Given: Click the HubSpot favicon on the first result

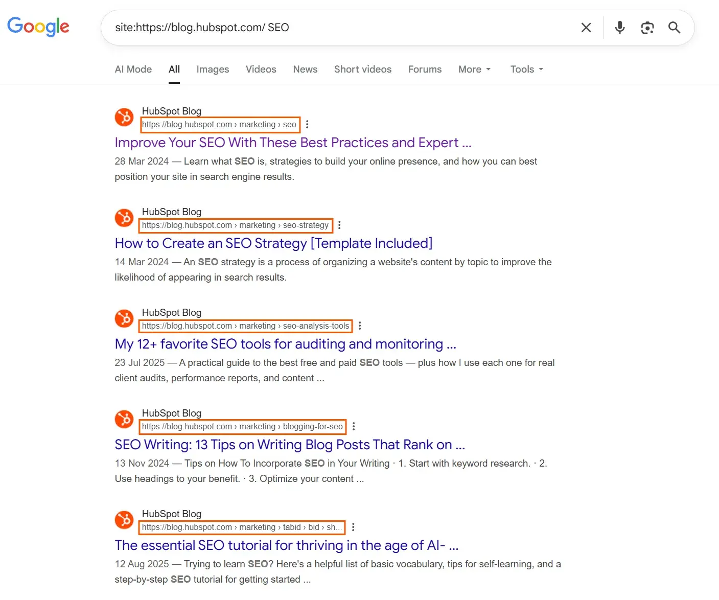Looking at the screenshot, I should pyautogui.click(x=124, y=117).
